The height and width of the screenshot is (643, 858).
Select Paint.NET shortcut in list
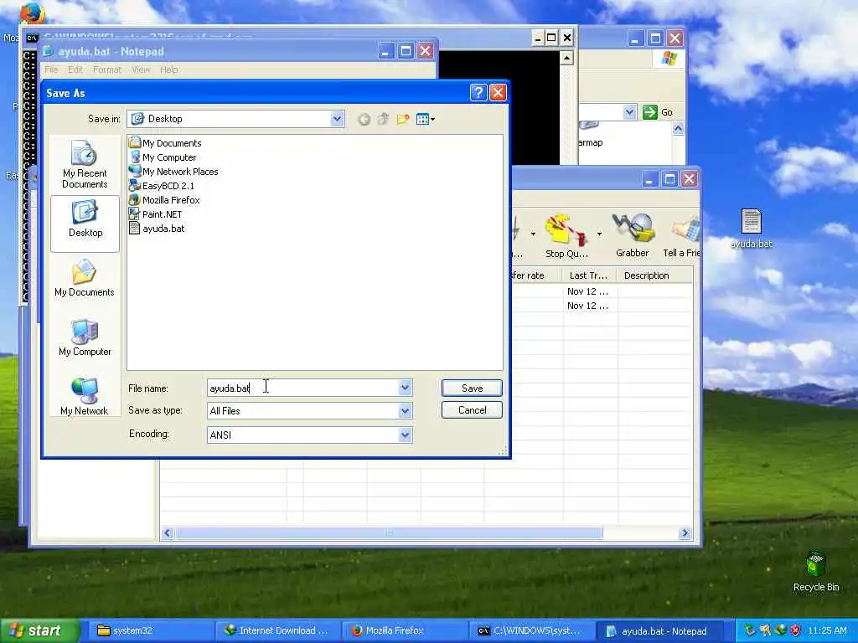tap(155, 214)
